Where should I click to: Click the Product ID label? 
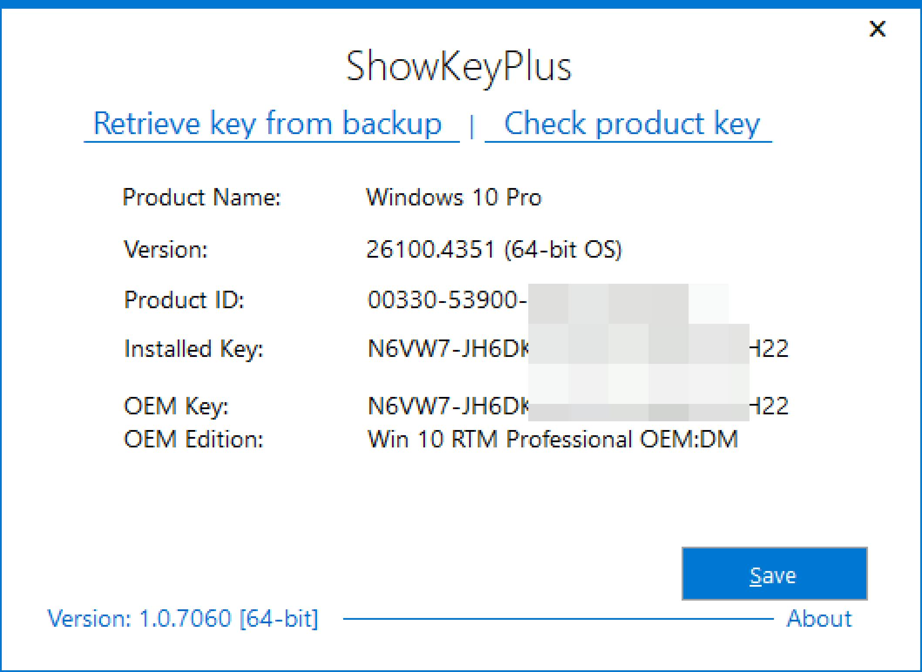[184, 300]
